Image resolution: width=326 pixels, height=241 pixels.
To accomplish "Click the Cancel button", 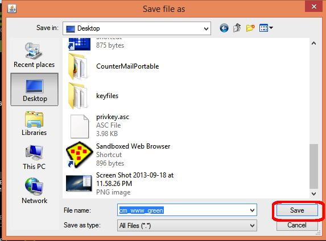I will [297, 225].
